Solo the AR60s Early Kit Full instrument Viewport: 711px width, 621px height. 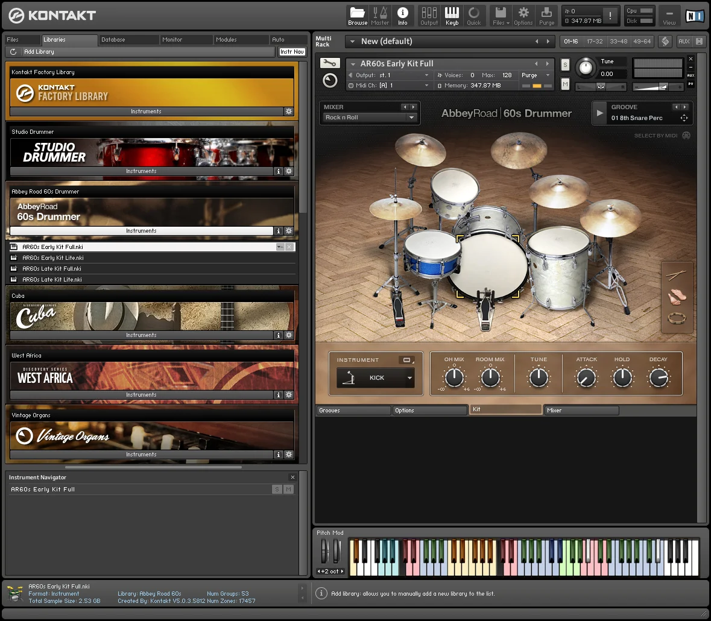click(564, 65)
